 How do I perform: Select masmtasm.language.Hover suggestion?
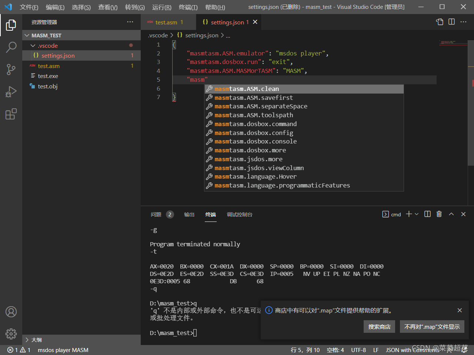(x=304, y=176)
